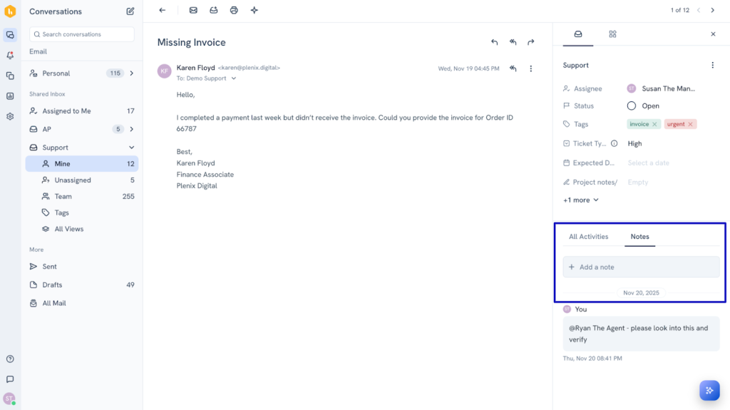This screenshot has width=730, height=410.
Task: Open Conversations icon in left rail
Action: click(x=10, y=35)
